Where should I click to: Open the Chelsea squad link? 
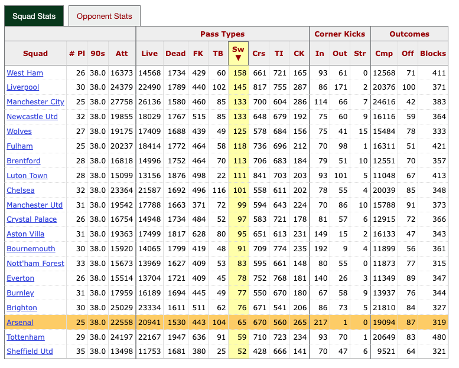tap(21, 190)
